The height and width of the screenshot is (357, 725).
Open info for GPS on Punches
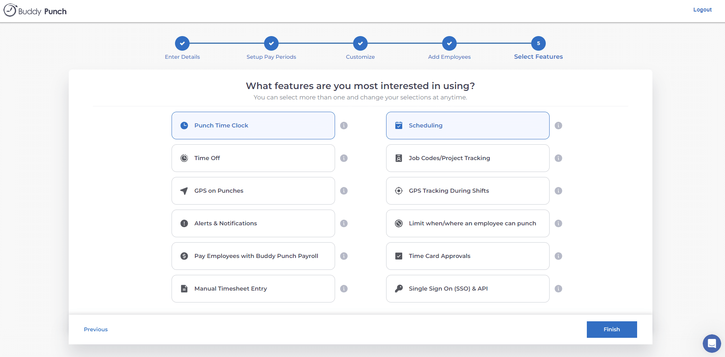(344, 191)
